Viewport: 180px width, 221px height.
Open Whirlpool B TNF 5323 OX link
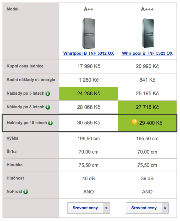tap(147, 53)
